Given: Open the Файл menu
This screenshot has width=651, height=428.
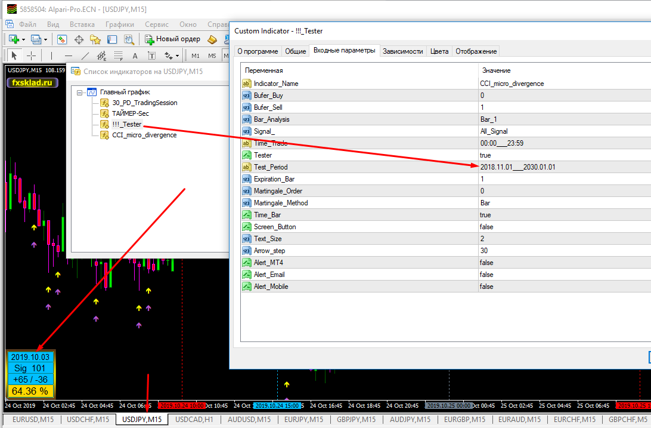Looking at the screenshot, I should click(27, 24).
